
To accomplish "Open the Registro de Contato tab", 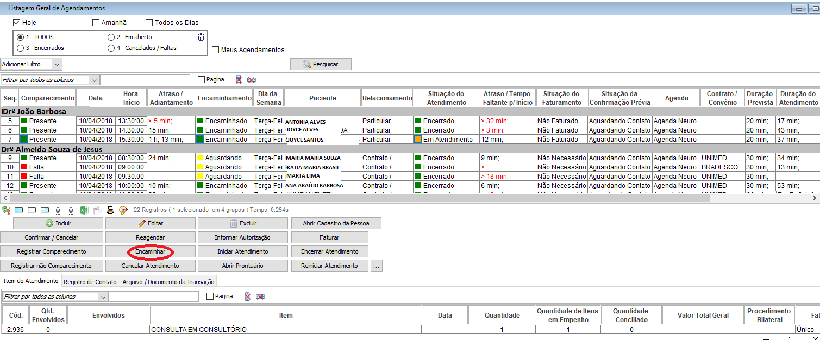I will [x=90, y=281].
